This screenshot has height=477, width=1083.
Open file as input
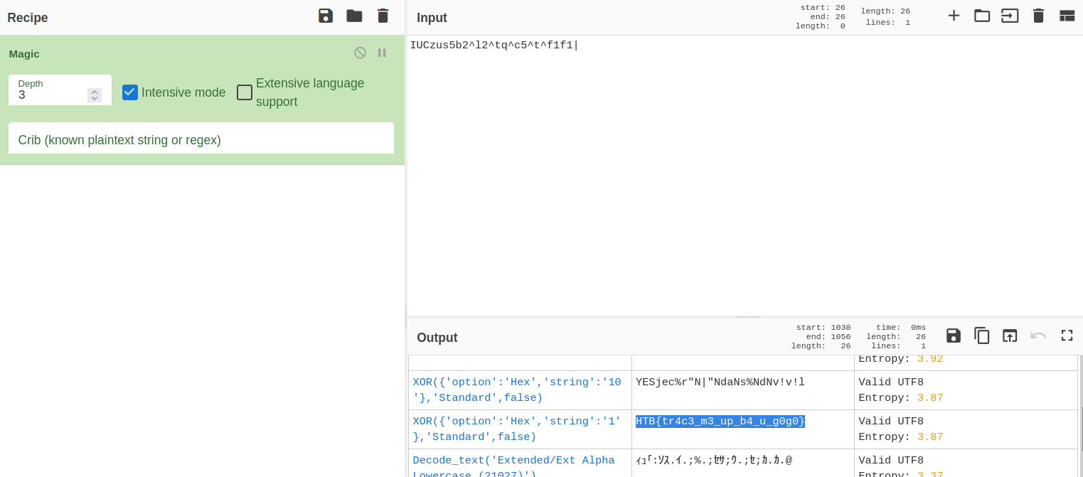(1010, 16)
